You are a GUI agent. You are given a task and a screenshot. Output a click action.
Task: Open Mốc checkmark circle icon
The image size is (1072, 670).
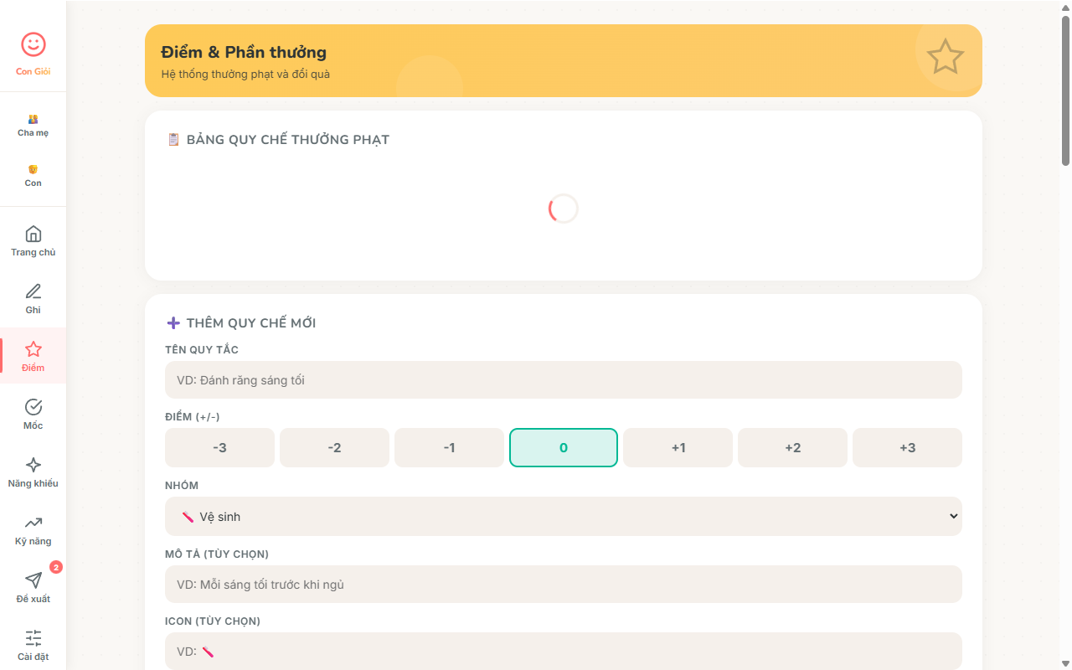click(33, 407)
